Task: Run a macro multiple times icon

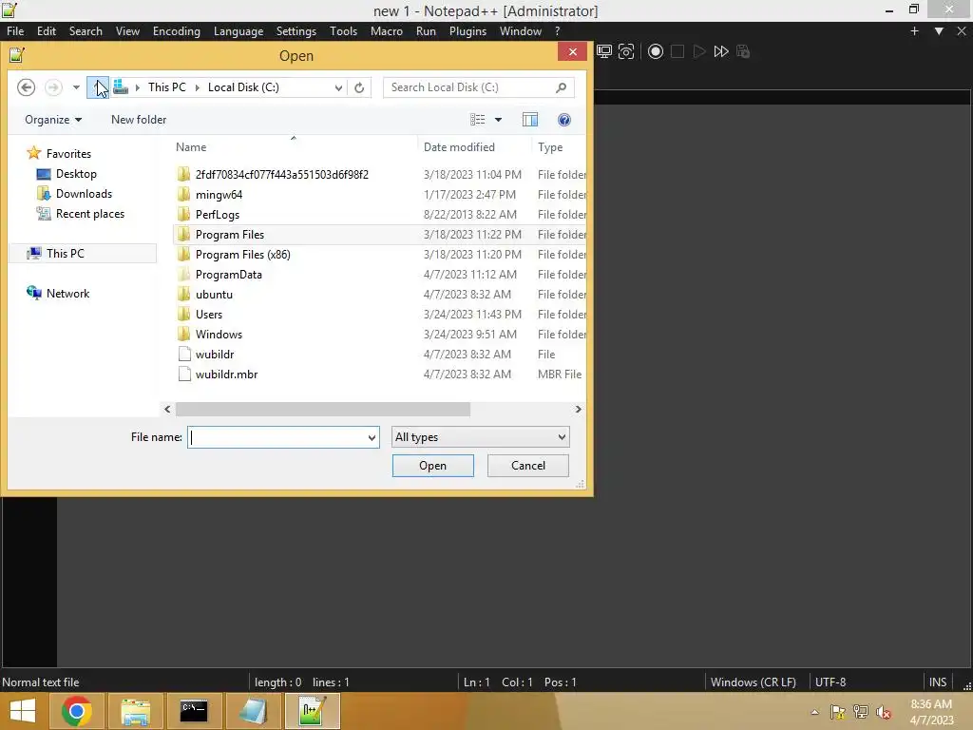Action: click(721, 51)
